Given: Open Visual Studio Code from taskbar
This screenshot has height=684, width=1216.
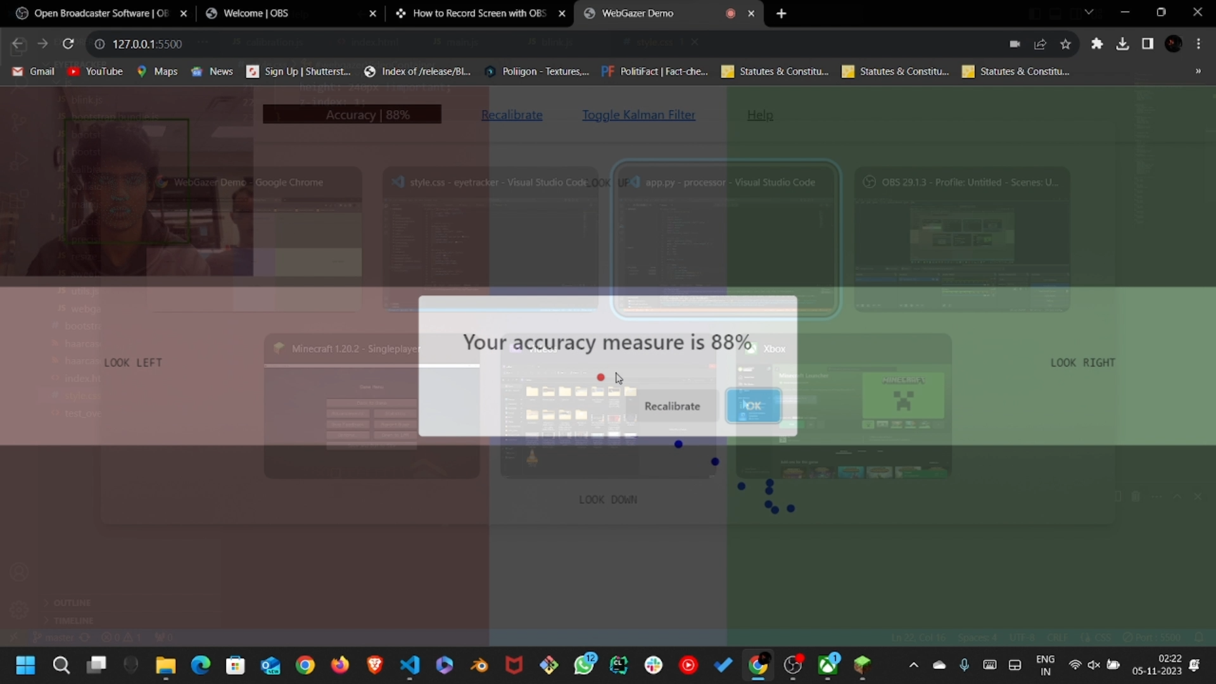Looking at the screenshot, I should [x=410, y=665].
